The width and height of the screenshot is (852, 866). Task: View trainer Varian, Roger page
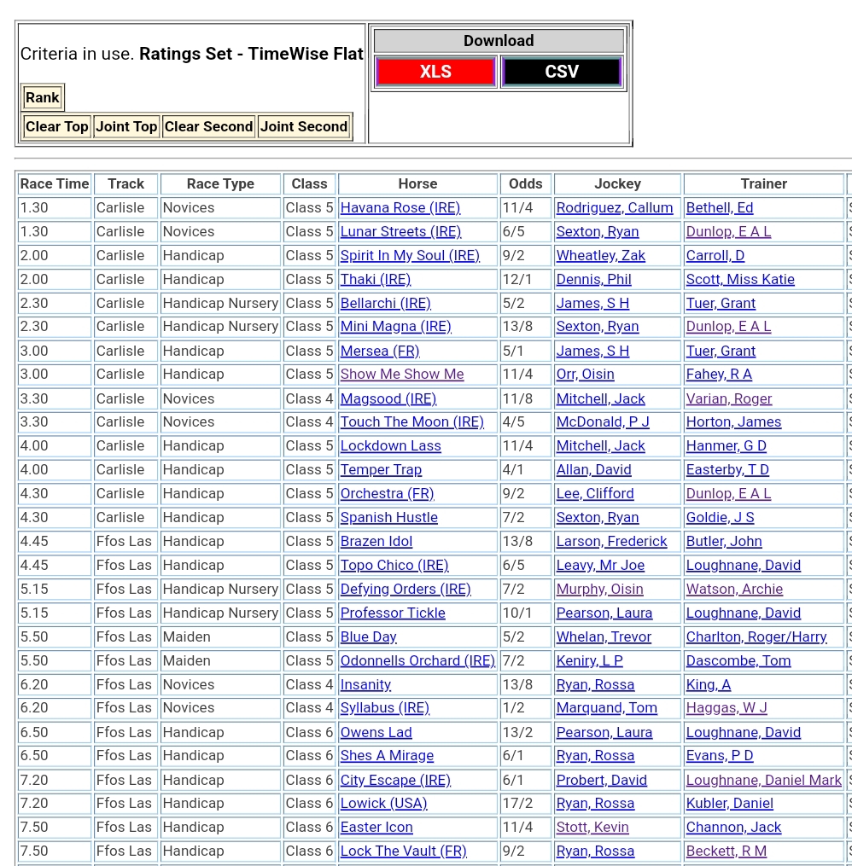click(728, 398)
